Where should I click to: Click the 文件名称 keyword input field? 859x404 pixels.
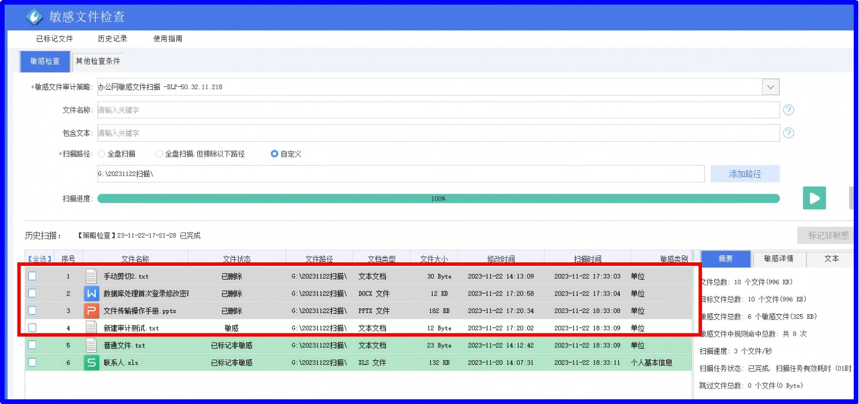click(x=438, y=110)
